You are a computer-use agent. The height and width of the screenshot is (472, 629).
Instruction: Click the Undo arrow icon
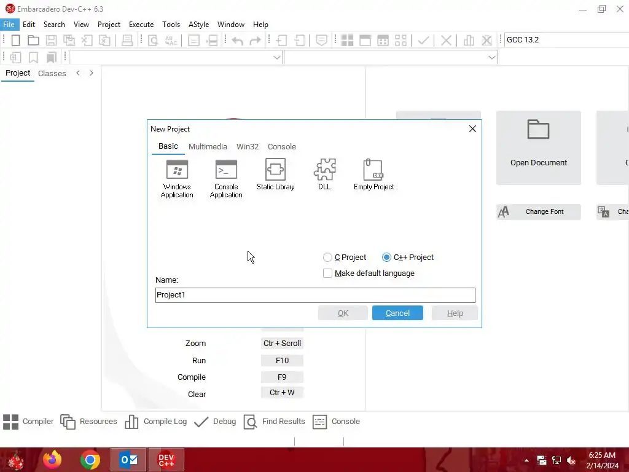(x=238, y=40)
